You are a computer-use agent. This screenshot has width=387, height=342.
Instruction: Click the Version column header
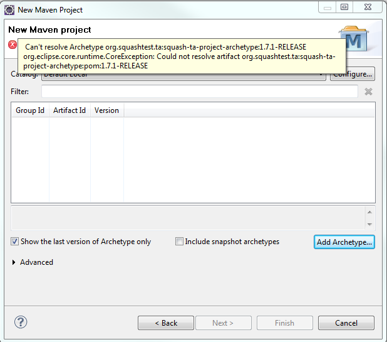click(x=106, y=110)
